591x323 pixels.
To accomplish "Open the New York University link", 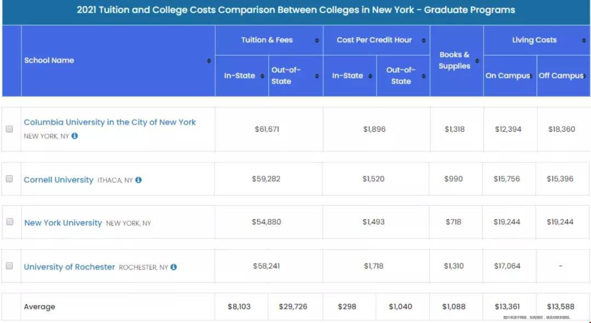I will click(63, 223).
